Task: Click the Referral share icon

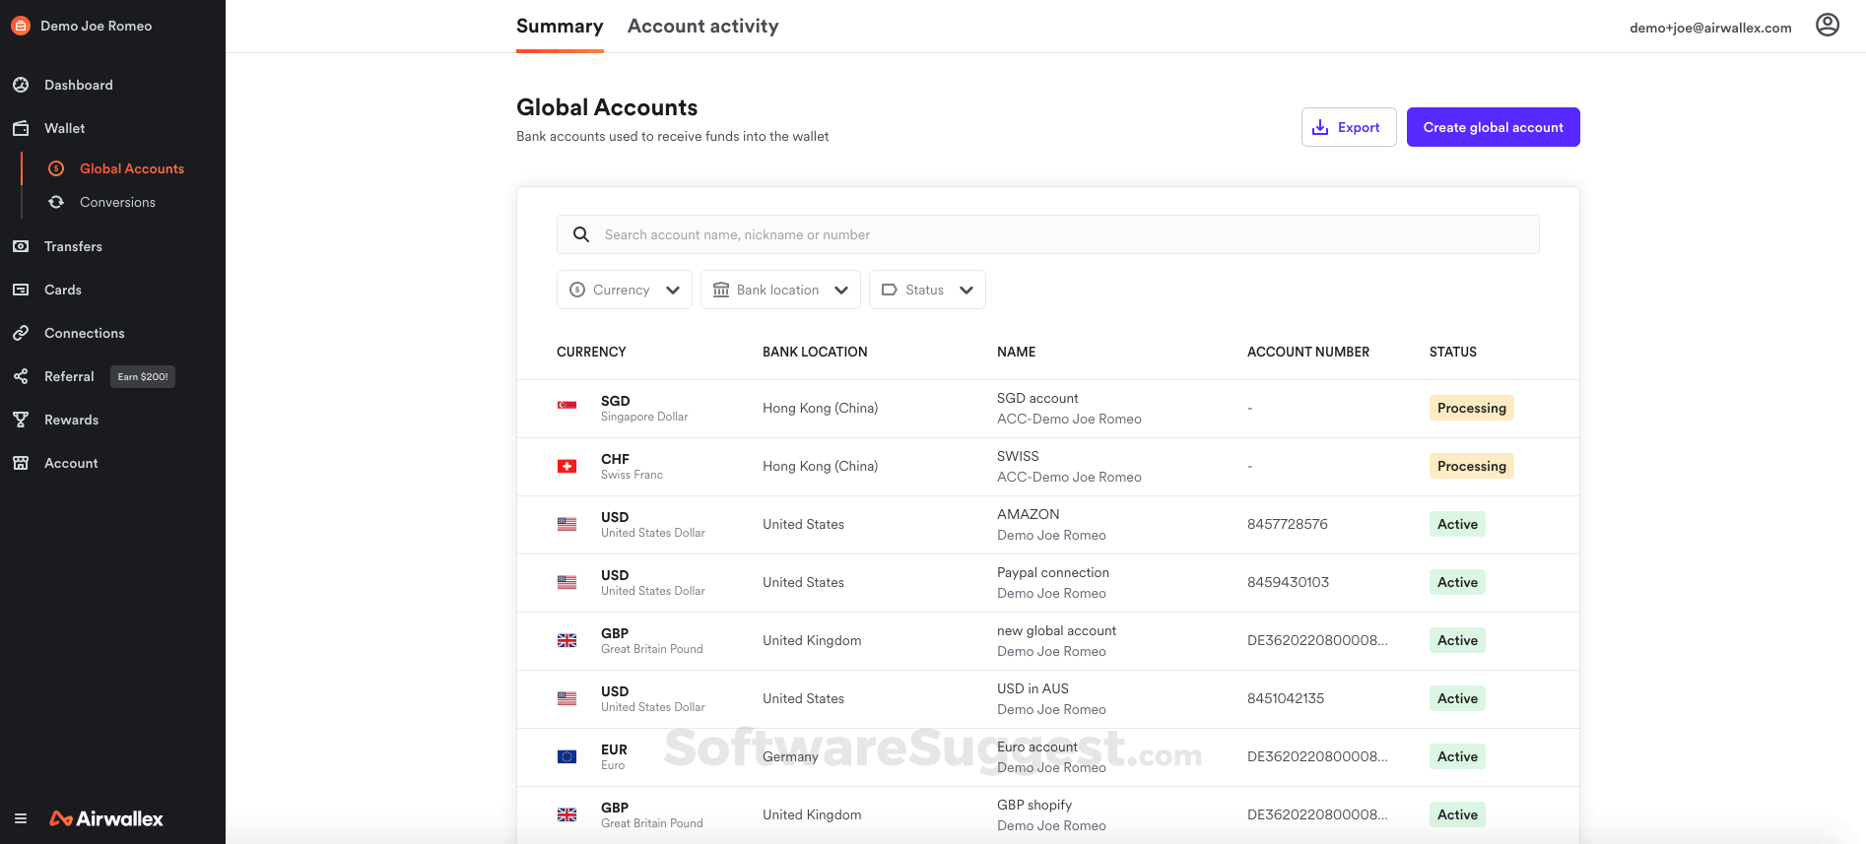Action: coord(21,376)
